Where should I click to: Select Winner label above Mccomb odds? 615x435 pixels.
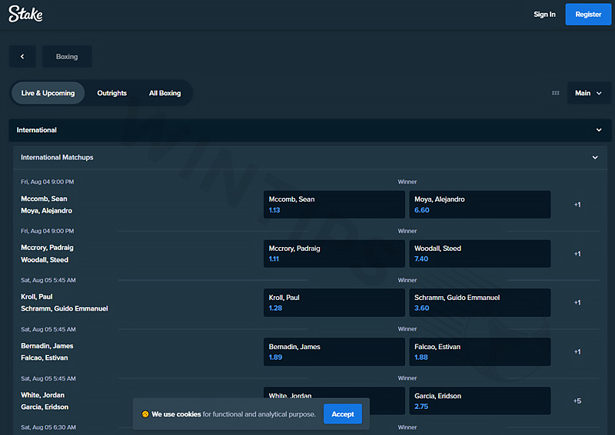(x=407, y=182)
